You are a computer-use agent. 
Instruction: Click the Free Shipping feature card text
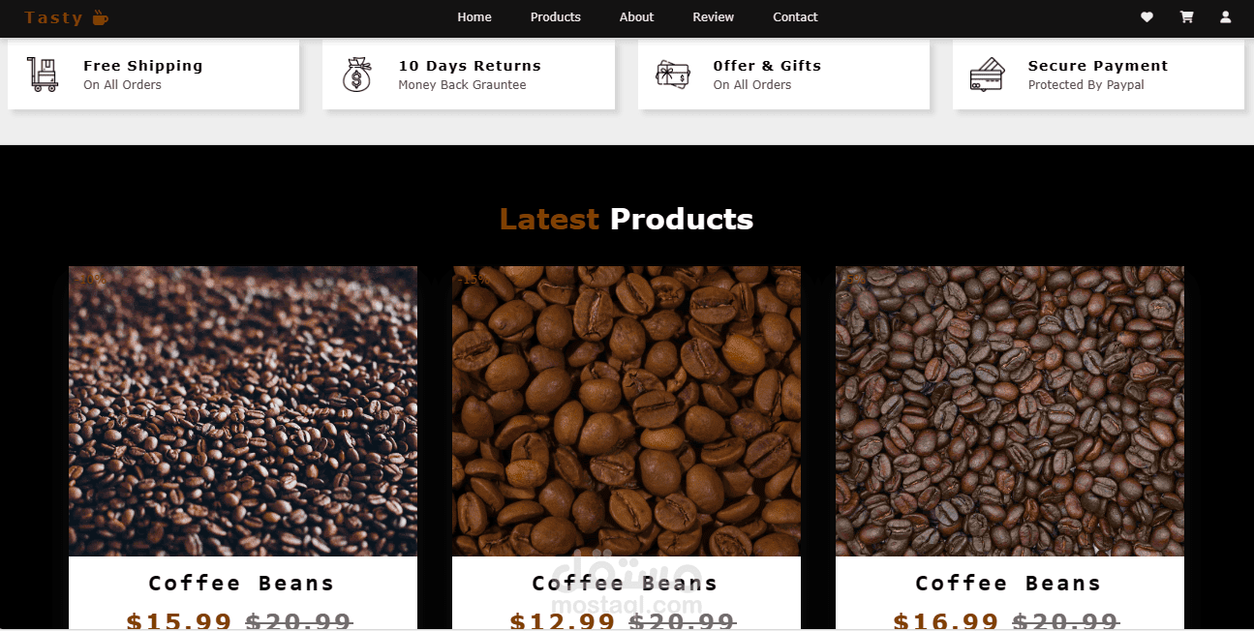click(x=143, y=75)
